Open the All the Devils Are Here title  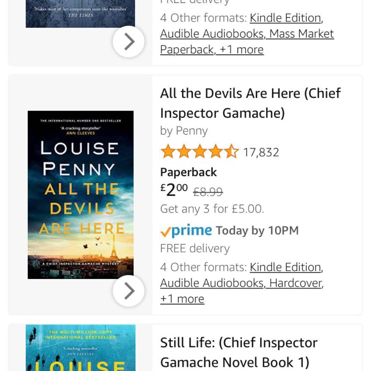pyautogui.click(x=250, y=103)
